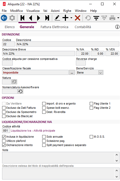The image size is (120, 181).
Task: Go to the previous record
Action: point(31,18)
